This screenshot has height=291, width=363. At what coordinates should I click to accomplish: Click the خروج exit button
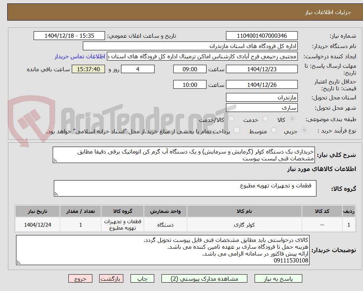80,278
